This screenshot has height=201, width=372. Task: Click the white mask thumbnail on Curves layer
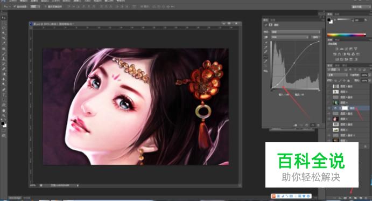(x=345, y=108)
